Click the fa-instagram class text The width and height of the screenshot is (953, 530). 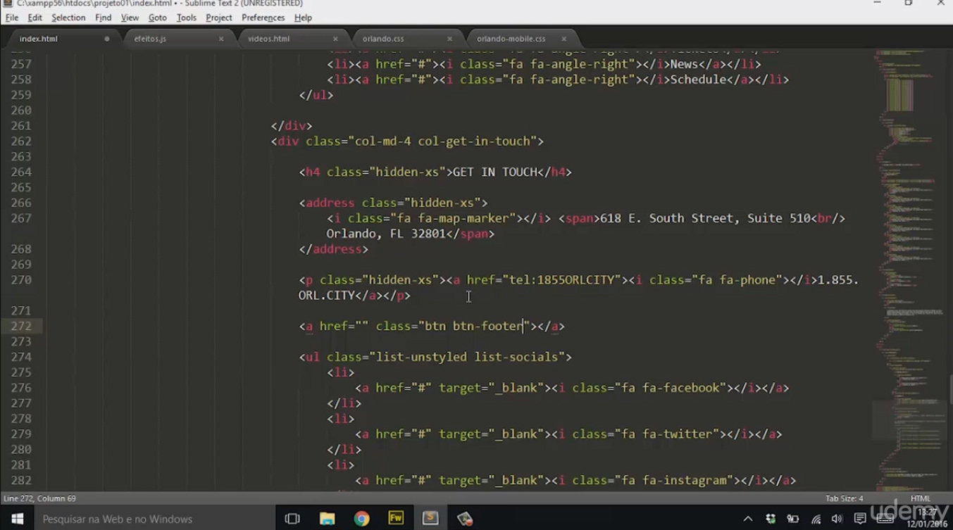(x=685, y=481)
